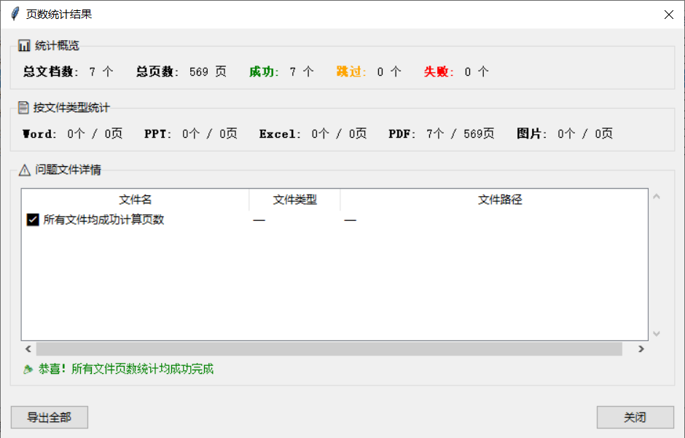Click the celebration icon before 恭喜 message
Image resolution: width=685 pixels, height=438 pixels.
28,369
